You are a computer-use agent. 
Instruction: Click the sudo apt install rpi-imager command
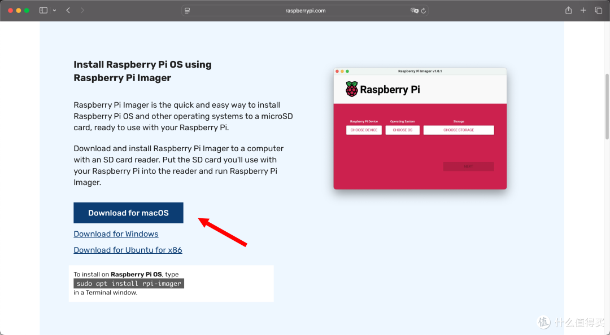point(129,283)
